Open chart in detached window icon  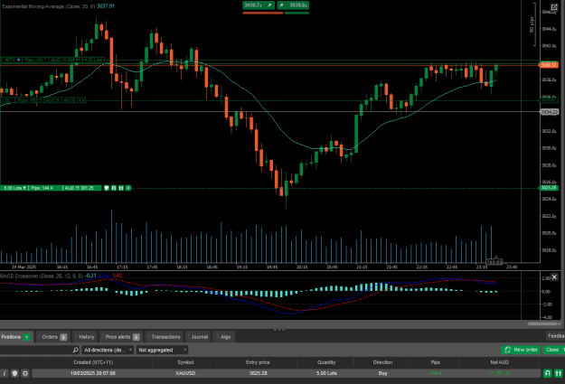tap(554, 7)
